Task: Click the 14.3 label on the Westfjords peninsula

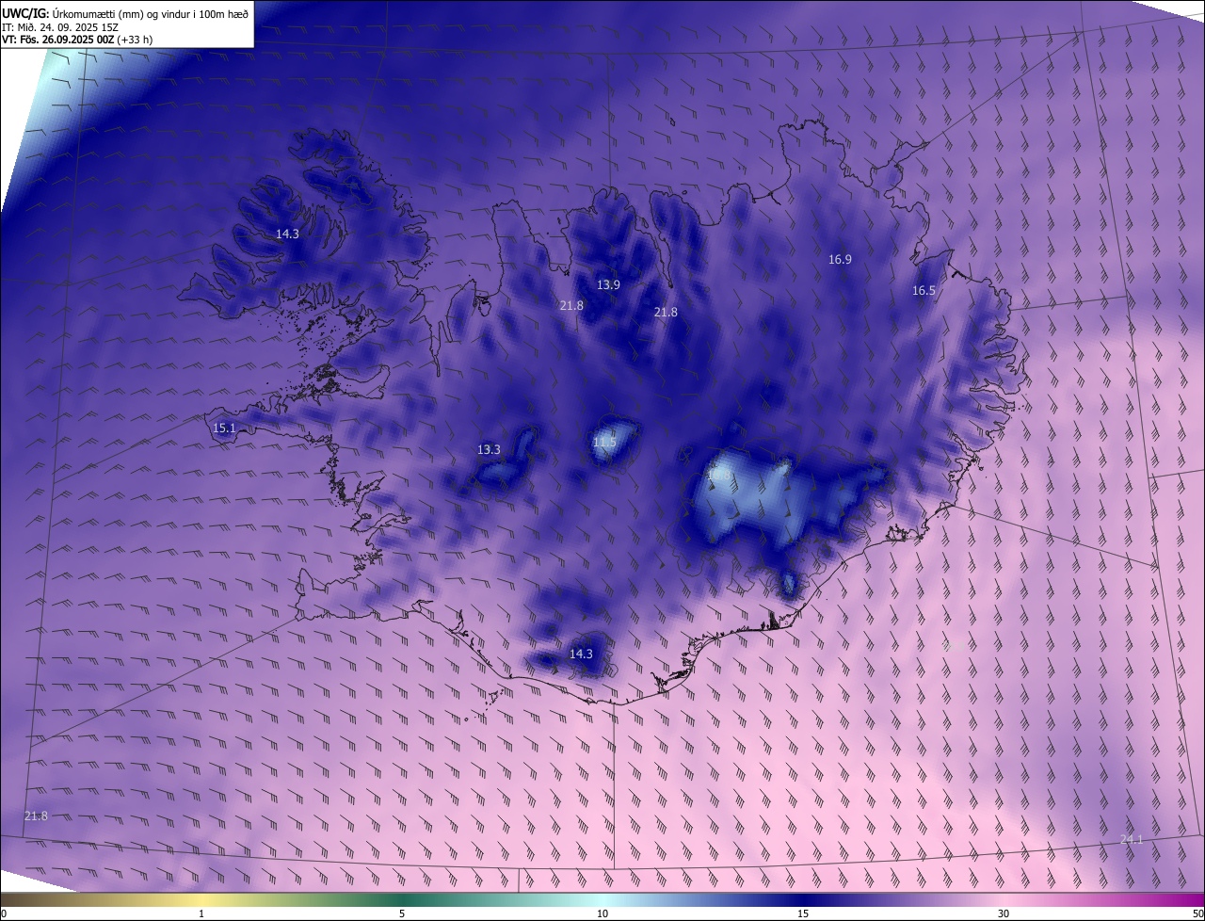Action: pyautogui.click(x=287, y=234)
